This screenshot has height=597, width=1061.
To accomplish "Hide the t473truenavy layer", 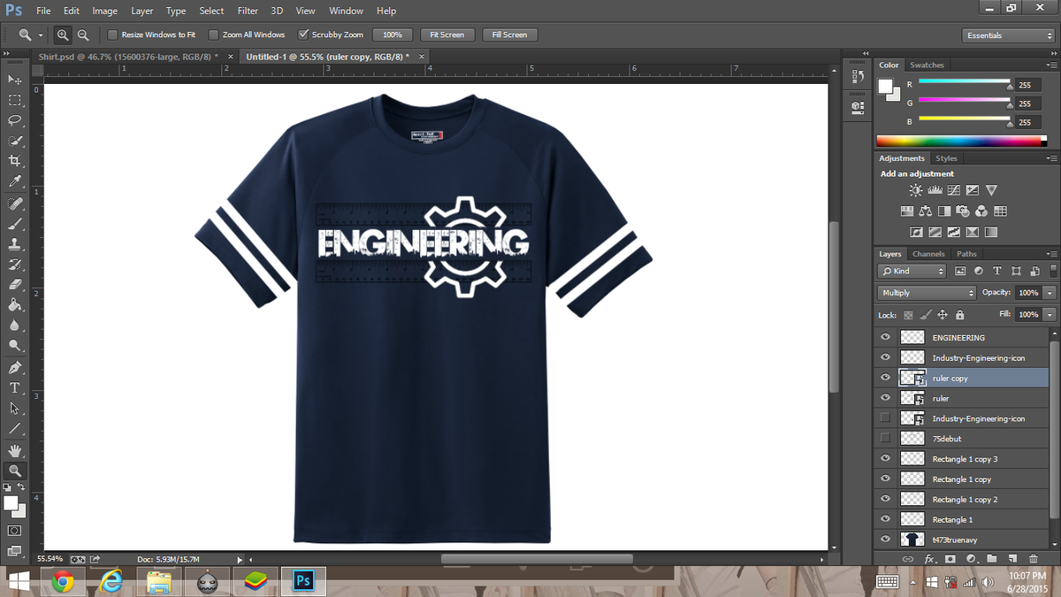I will [x=885, y=540].
